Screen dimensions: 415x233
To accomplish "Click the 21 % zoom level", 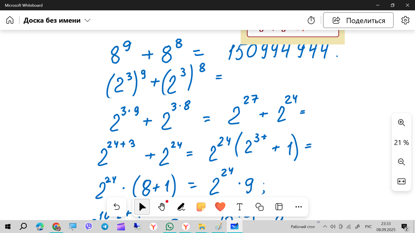I will [x=401, y=142].
